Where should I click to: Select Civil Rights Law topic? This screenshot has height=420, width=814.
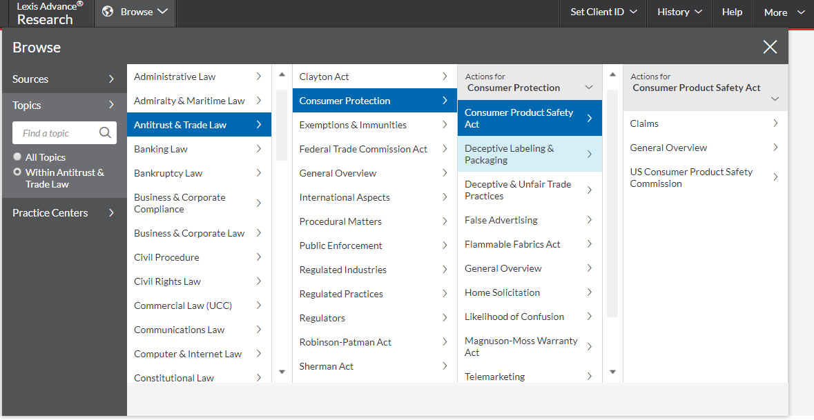(199, 281)
